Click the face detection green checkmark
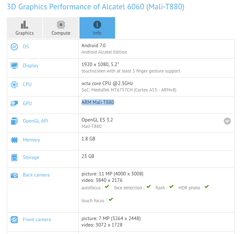 (x=149, y=186)
